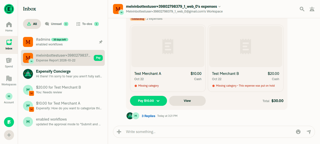Image resolution: width=320 pixels, height=144 pixels.
Task: Select the To-dos filter tab
Action: coord(87,24)
